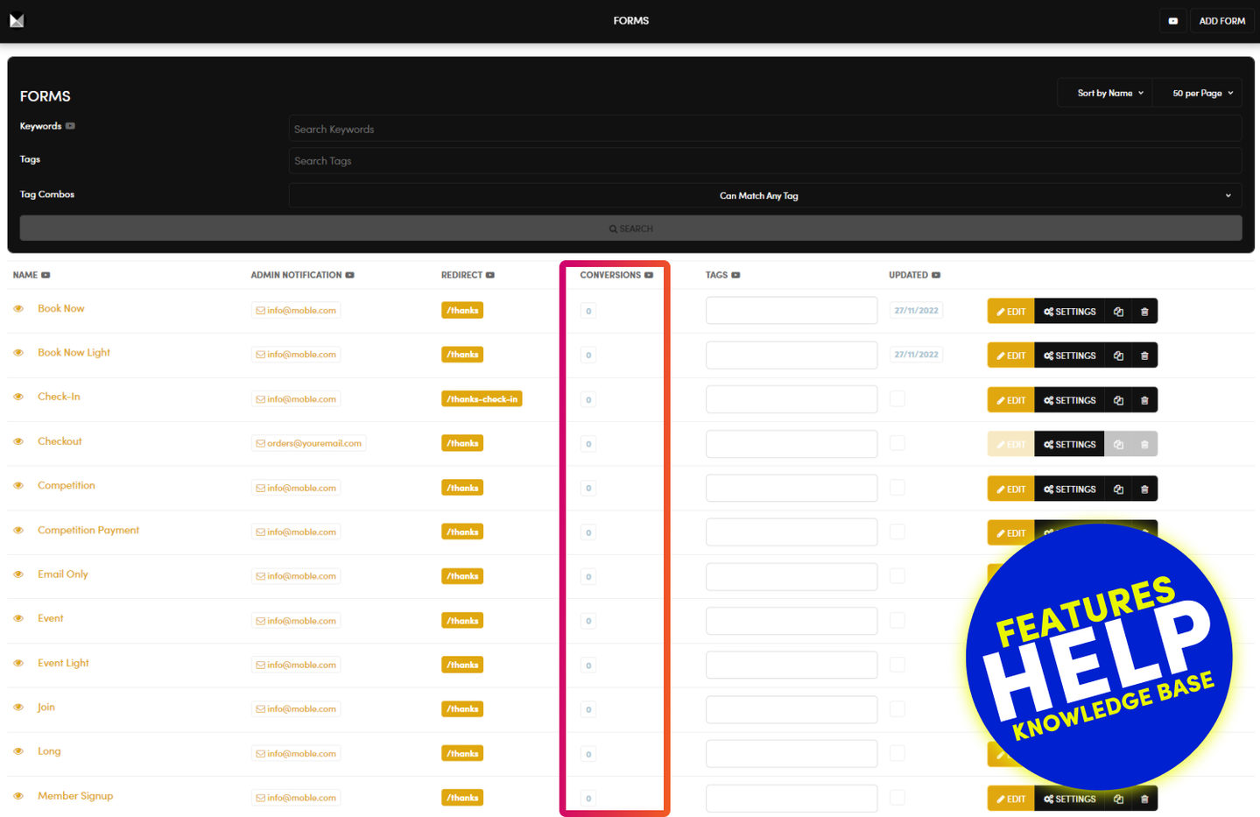Click the trash icon for Competition form
Image resolution: width=1260 pixels, height=817 pixels.
1144,489
